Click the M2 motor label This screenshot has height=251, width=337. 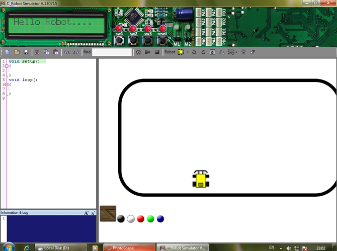coord(188,44)
